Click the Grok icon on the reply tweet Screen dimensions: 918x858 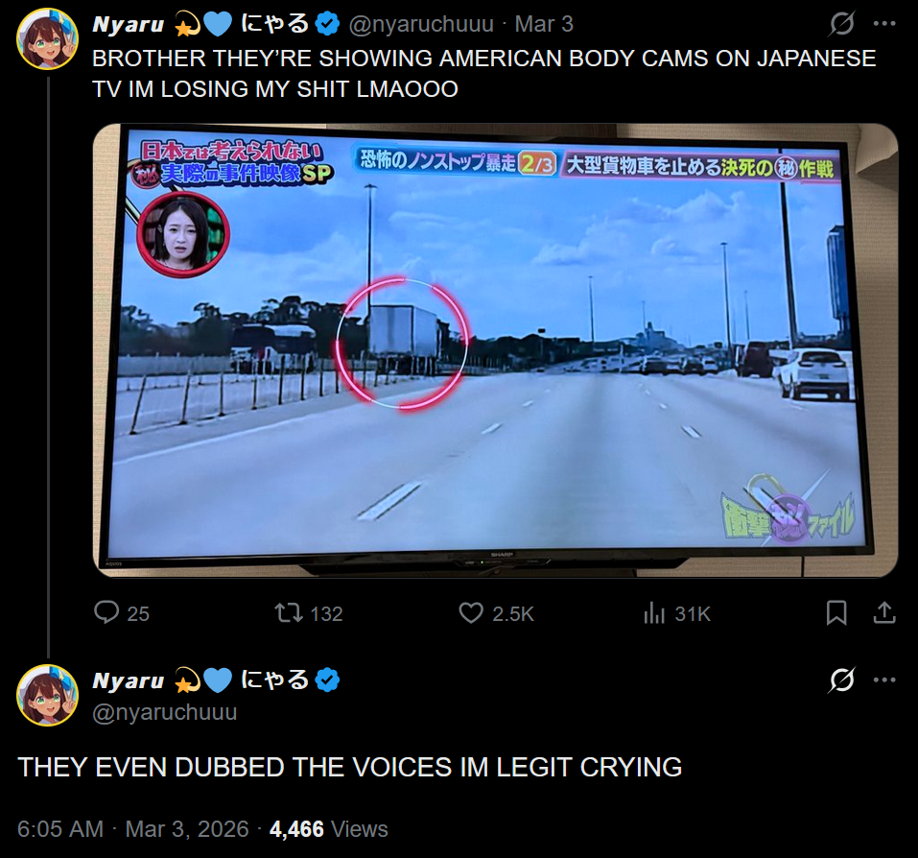[x=842, y=679]
